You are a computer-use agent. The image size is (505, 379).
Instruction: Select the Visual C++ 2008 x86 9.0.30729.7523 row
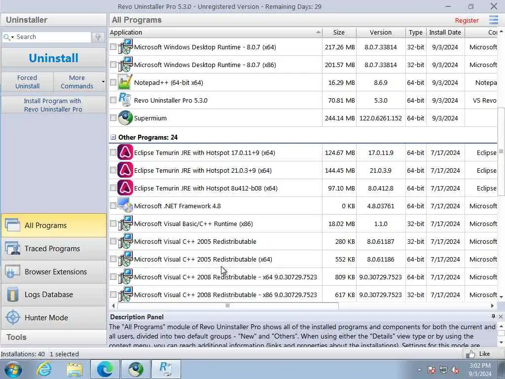(x=303, y=295)
